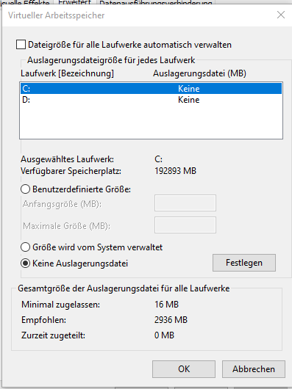Select Größe wird vom System verwaltet
292x389 pixels.
tap(25, 247)
